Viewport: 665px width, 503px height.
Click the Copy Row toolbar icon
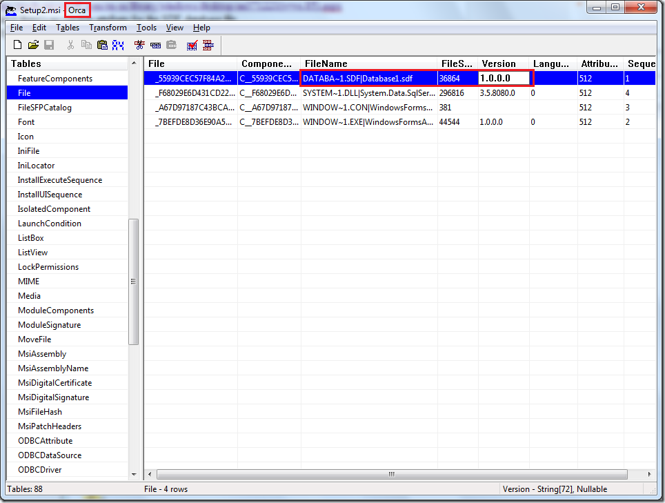155,45
